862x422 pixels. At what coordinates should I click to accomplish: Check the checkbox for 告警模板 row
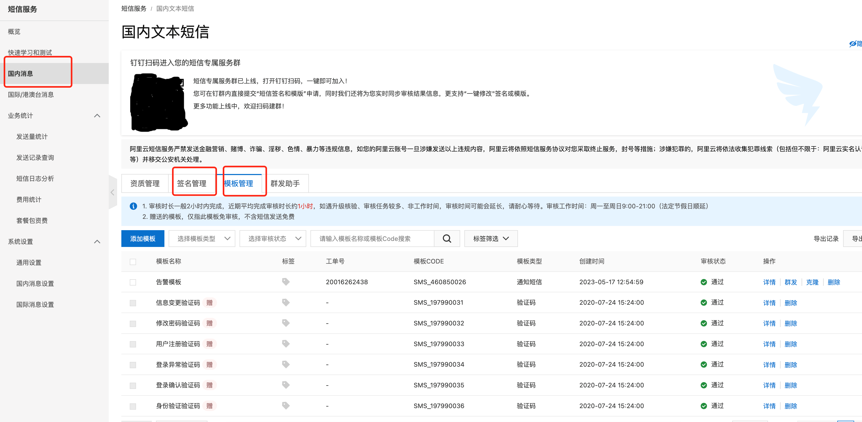[x=133, y=282]
